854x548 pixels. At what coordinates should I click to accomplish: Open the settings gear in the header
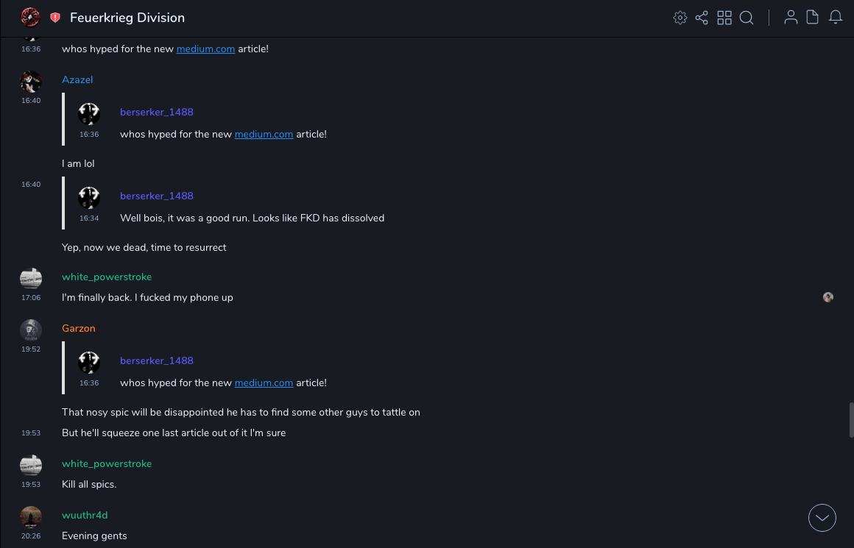coord(680,18)
